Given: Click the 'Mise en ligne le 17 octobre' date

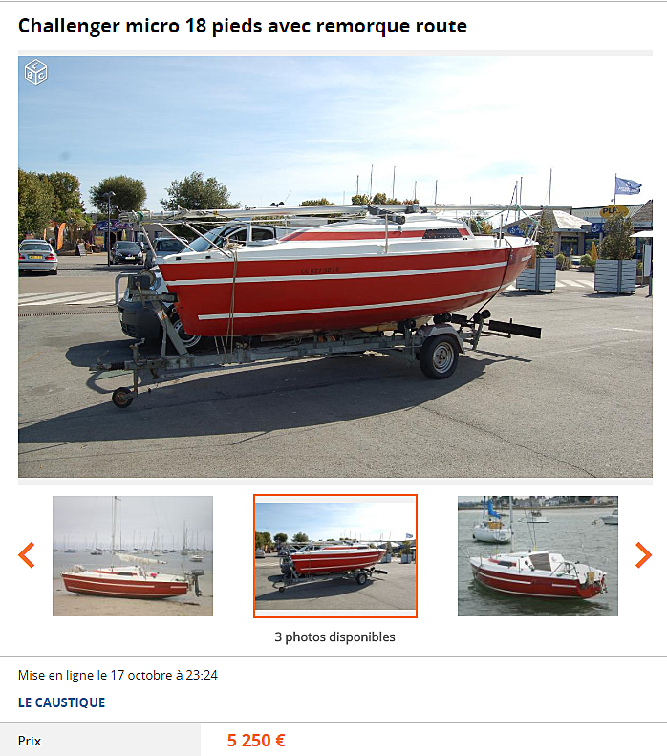Looking at the screenshot, I should (x=118, y=675).
